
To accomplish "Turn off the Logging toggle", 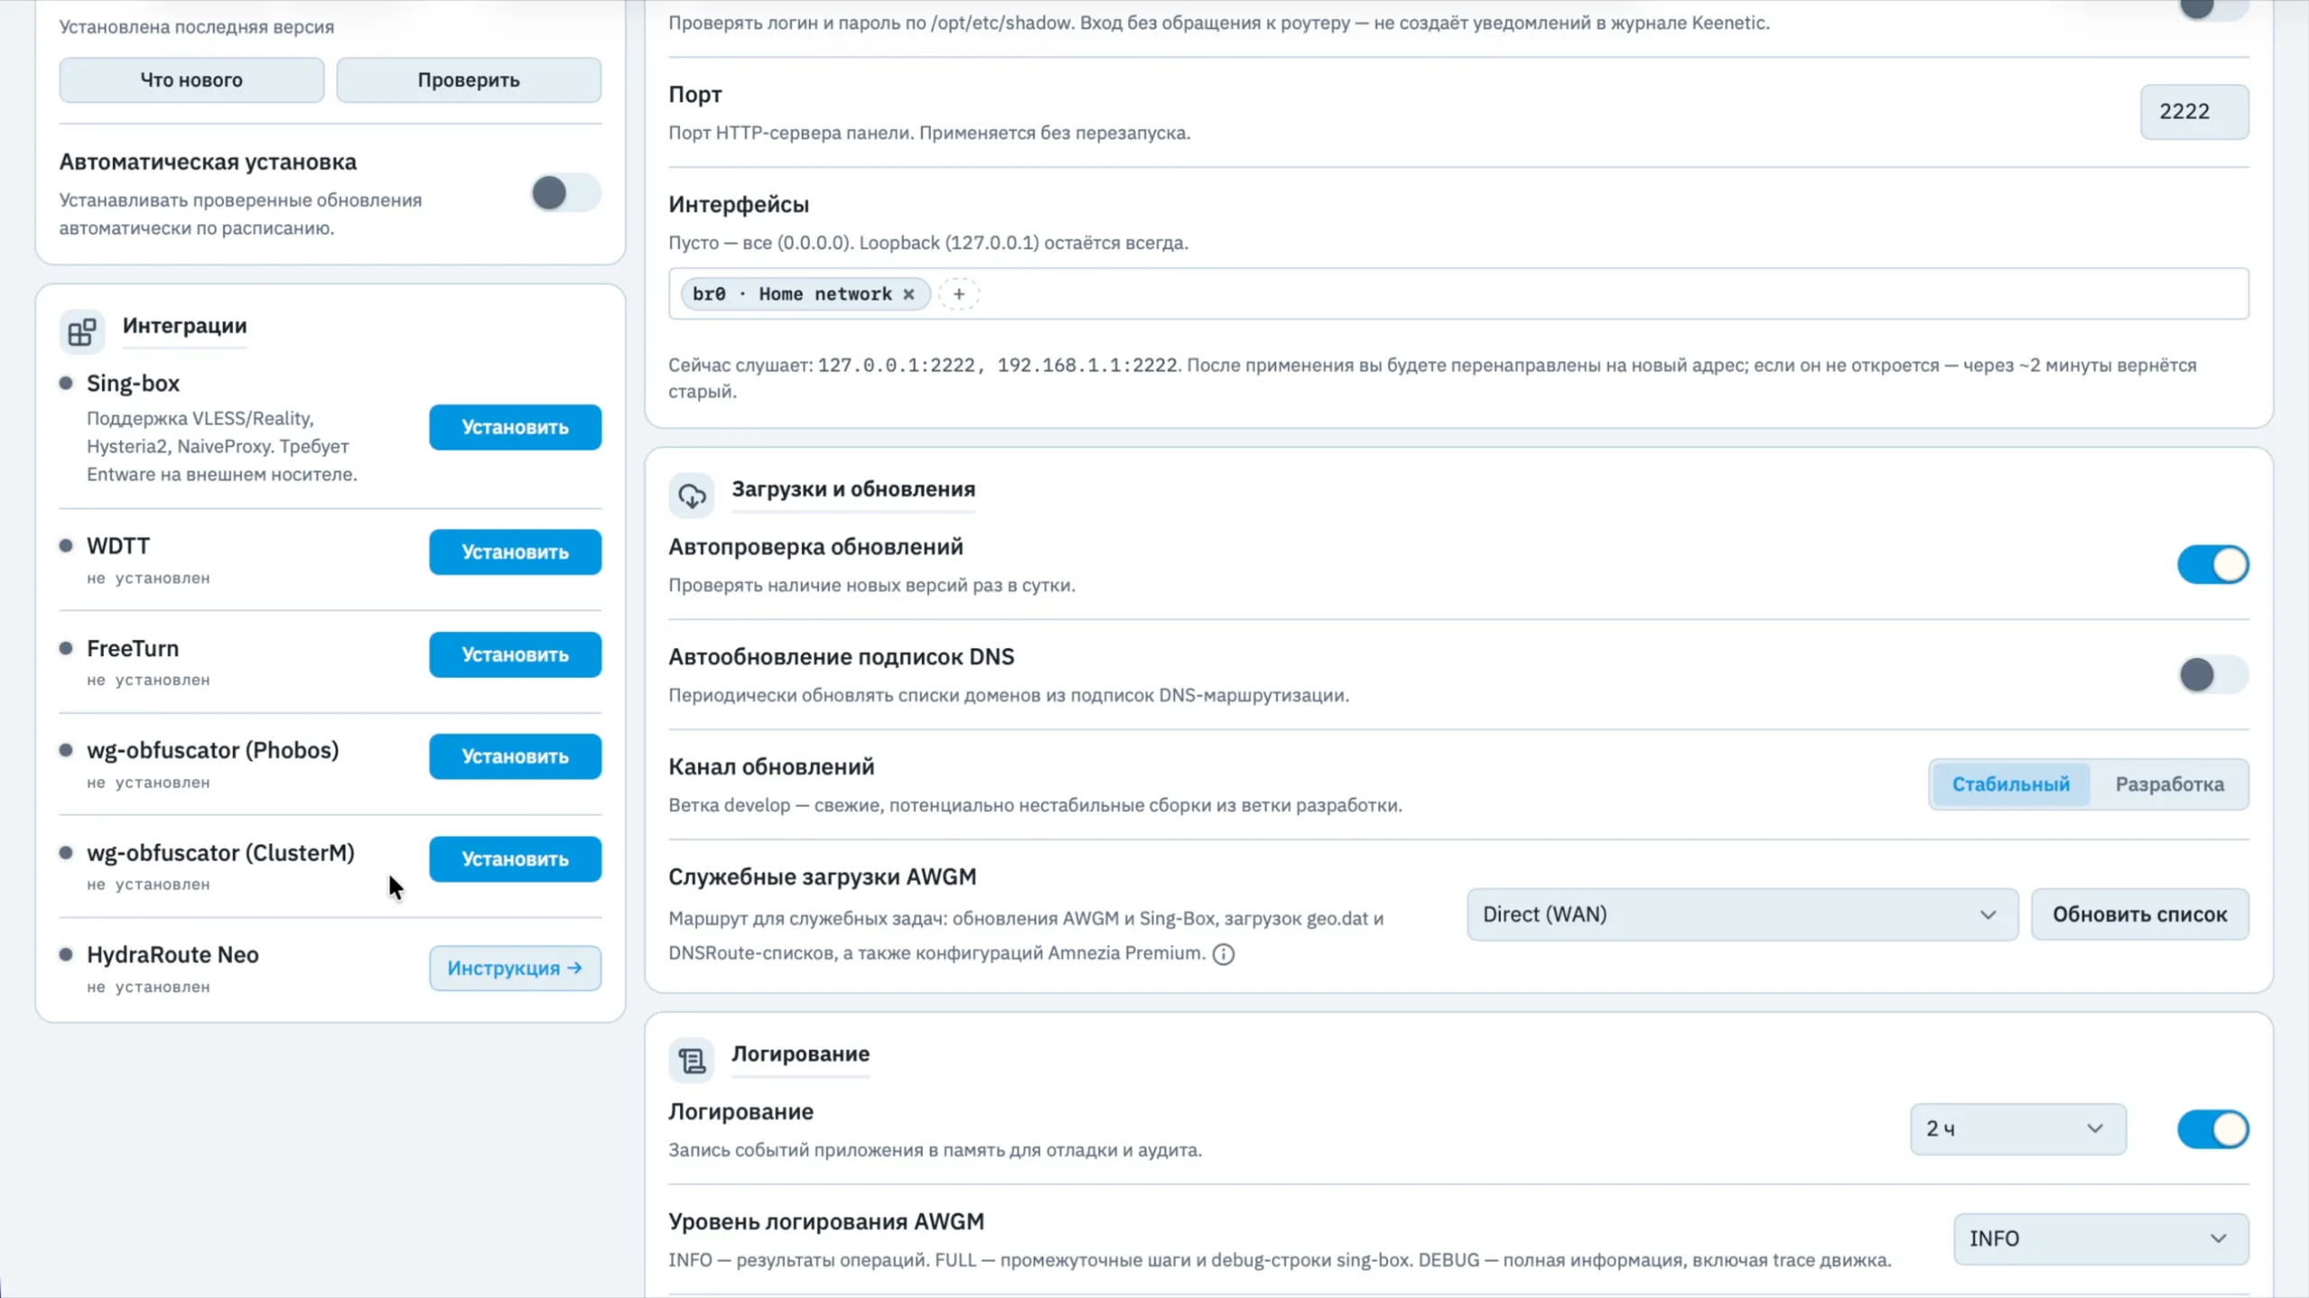I will coord(2212,1129).
